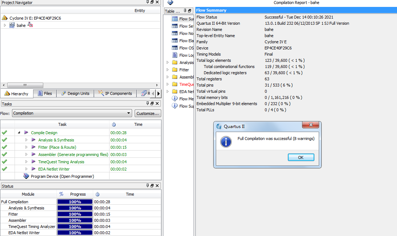The image size is (397, 236).
Task: Click the left arrow of navigator tab scroller
Action: [x=153, y=93]
